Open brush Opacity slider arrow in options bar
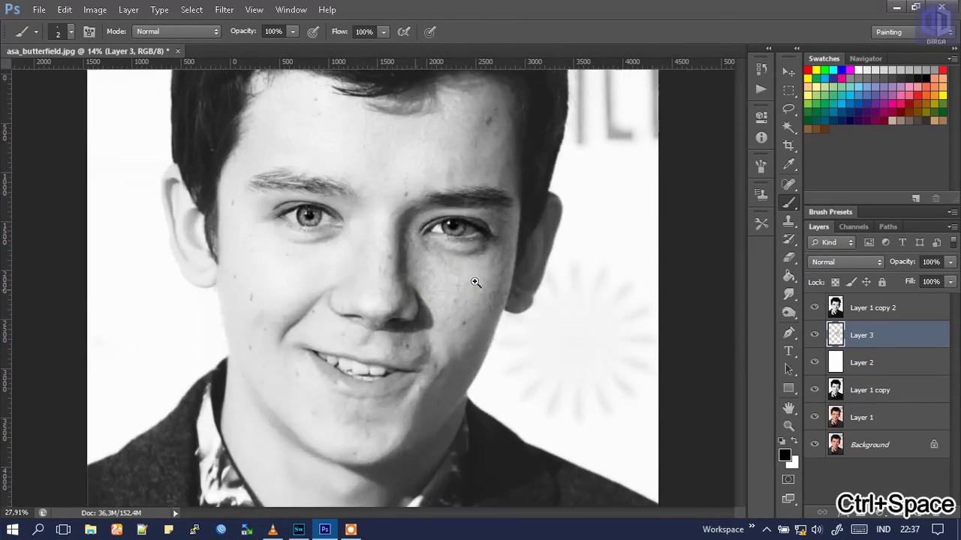961x540 pixels. pos(293,31)
